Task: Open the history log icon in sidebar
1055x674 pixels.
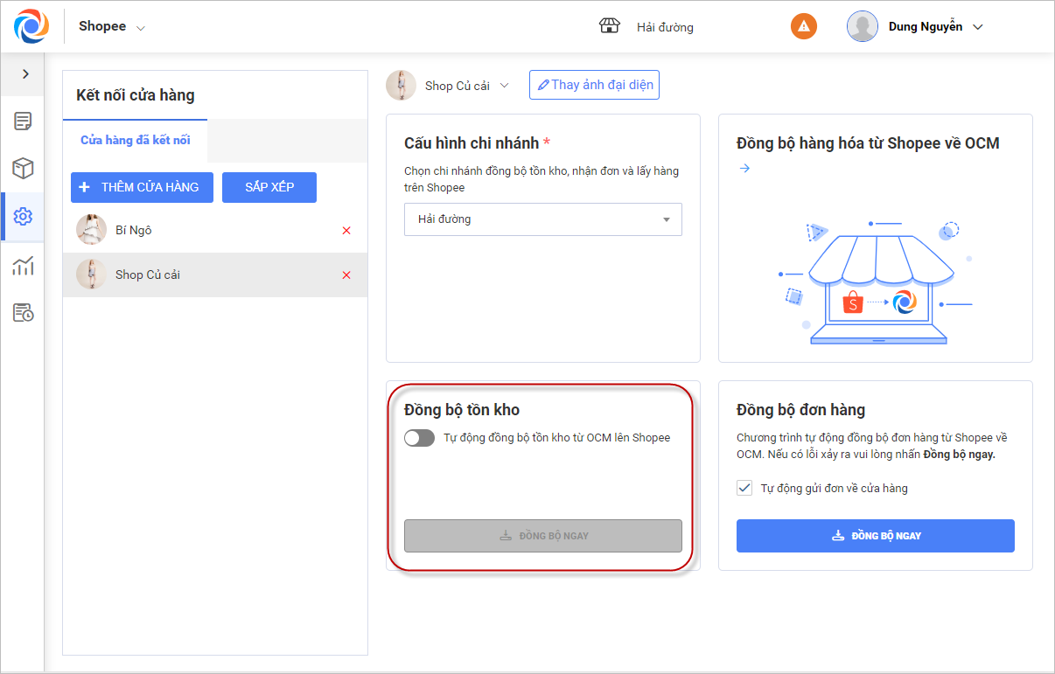Action: tap(23, 313)
